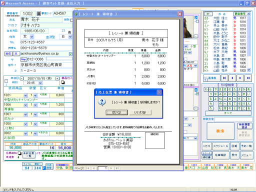The image size is (256, 192).
Task: Click the search text input field
Action: click(x=233, y=119)
